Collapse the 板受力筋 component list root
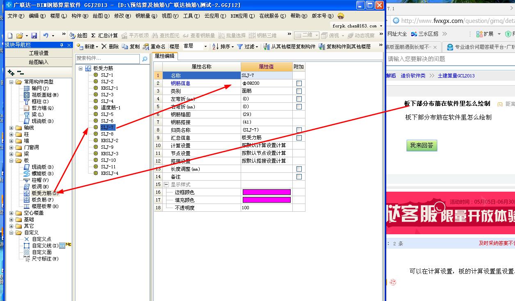The width and height of the screenshot is (515, 301). click(80, 68)
